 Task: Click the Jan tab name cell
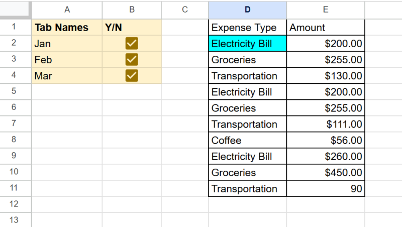point(67,44)
